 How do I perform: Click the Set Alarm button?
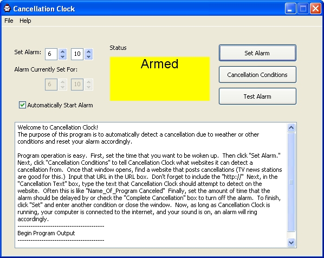pos(257,53)
